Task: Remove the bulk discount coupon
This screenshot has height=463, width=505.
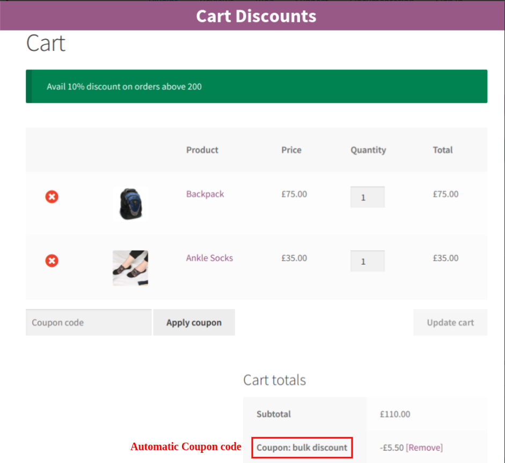Action: [425, 447]
